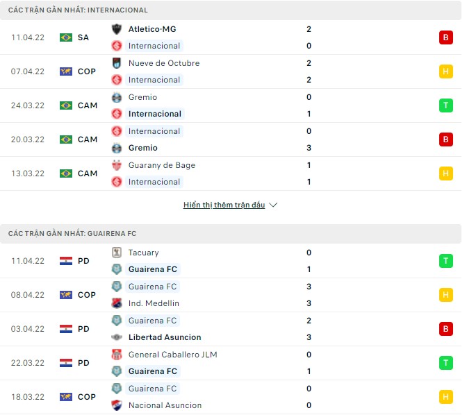467x415 pixels.
Task: Click yellow H badge for Nueve de Octubre match
Action: tap(445, 71)
